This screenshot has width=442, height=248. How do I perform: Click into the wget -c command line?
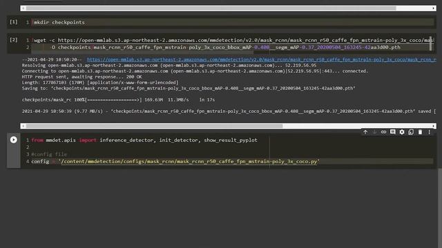(233, 40)
